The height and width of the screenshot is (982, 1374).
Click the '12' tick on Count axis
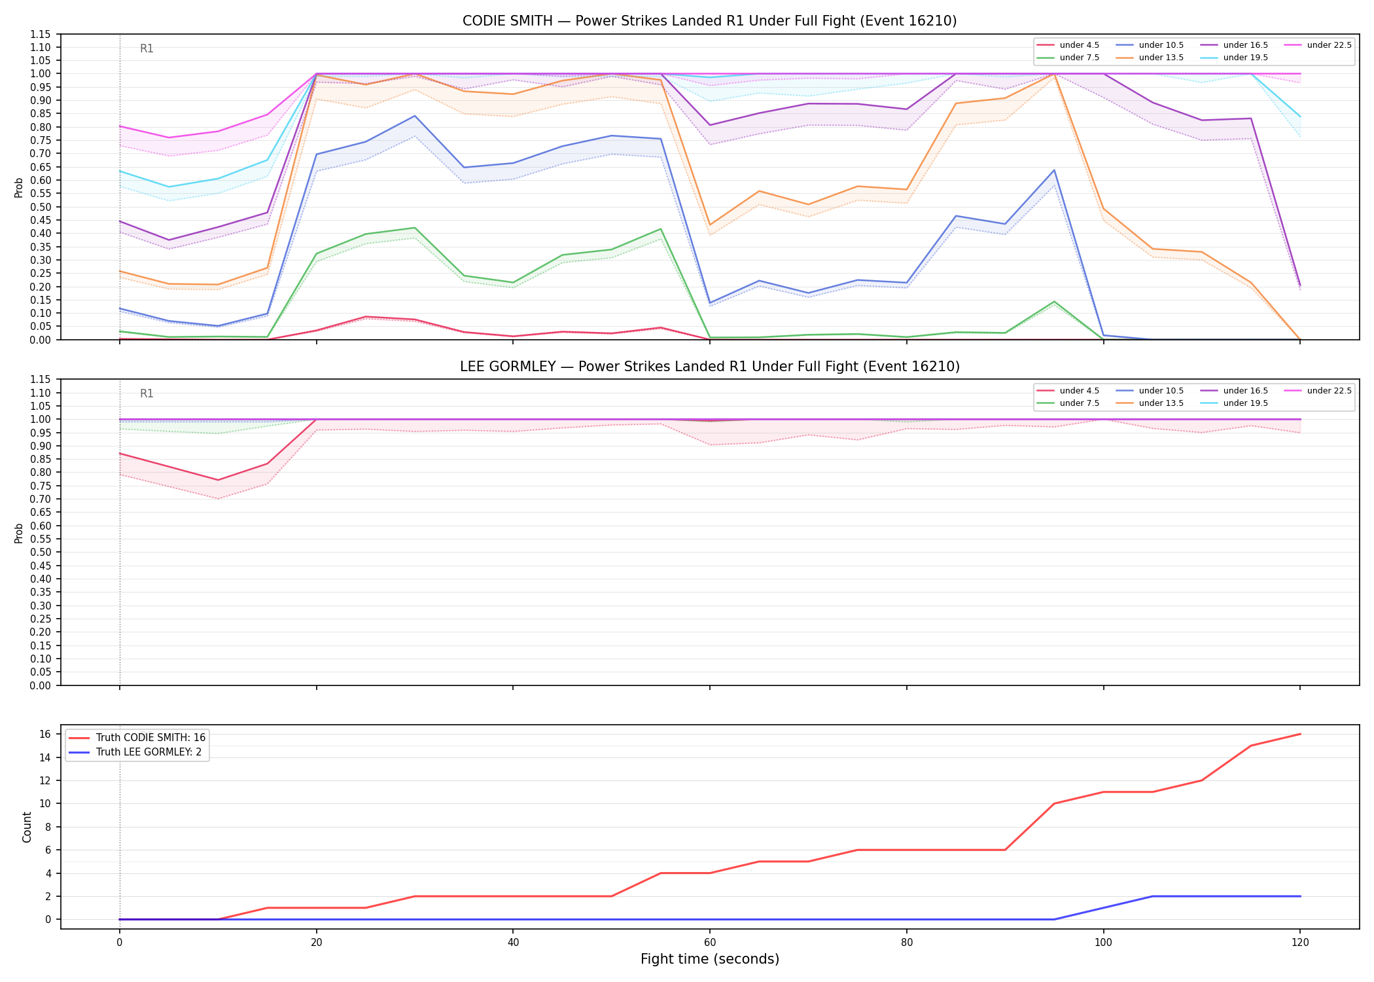point(45,780)
